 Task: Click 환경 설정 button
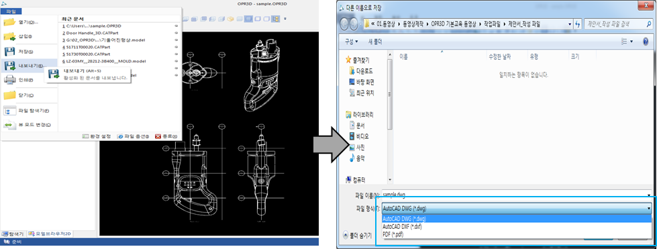[x=97, y=136]
